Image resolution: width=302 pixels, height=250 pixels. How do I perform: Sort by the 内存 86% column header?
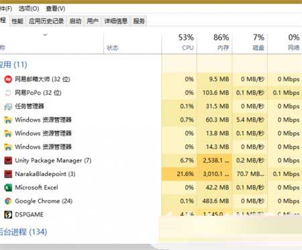215,42
